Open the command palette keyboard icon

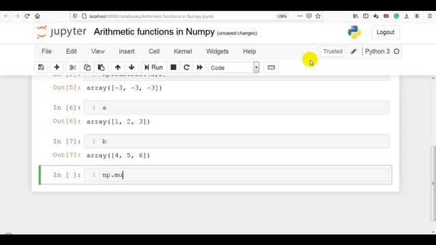(x=271, y=67)
